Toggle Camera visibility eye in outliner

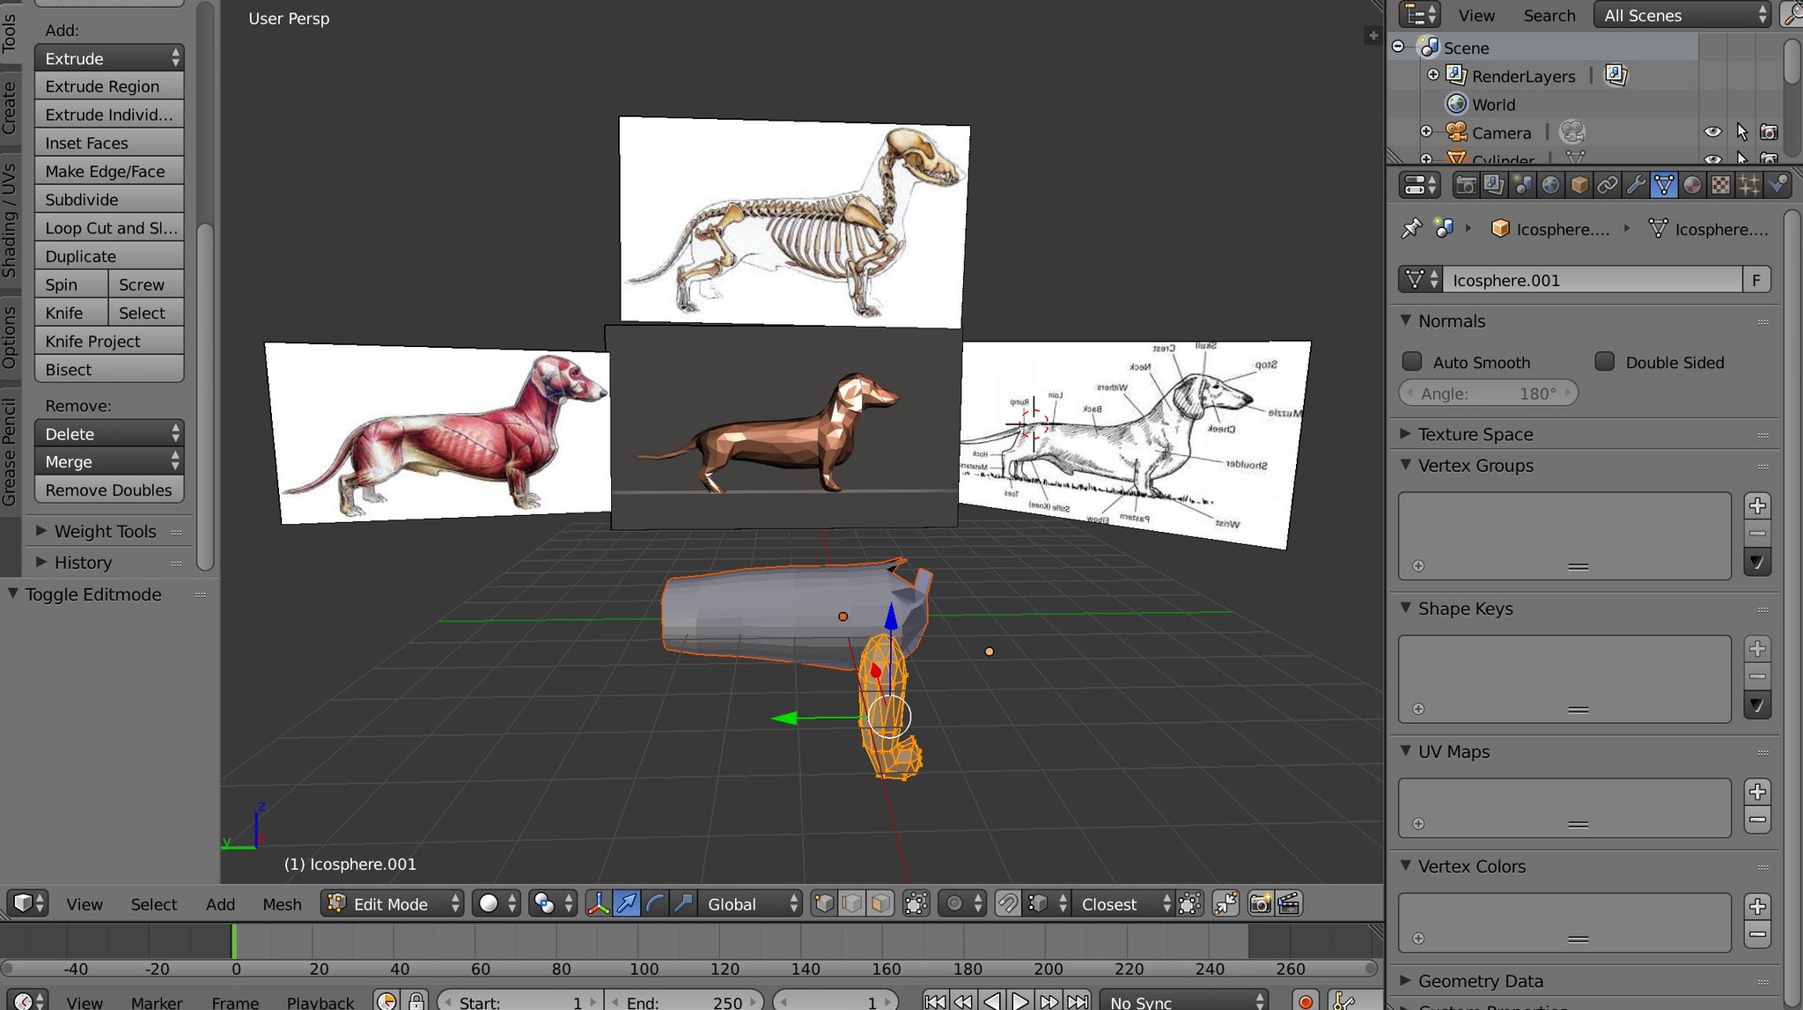tap(1712, 132)
